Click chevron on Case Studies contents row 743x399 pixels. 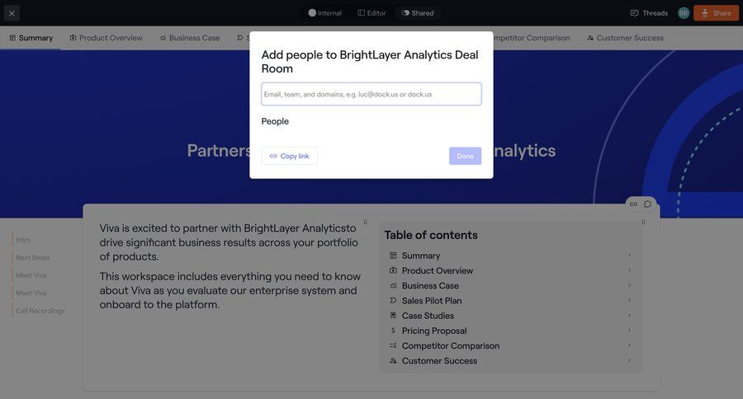pyautogui.click(x=629, y=315)
